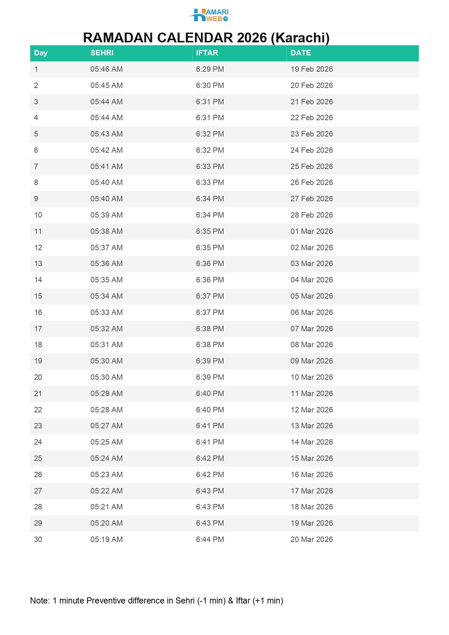The image size is (449, 635).
Task: Click the 20 Mar 2026 date cell
Action: (312, 539)
